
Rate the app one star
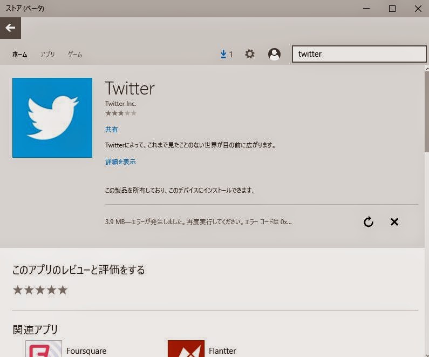click(18, 290)
